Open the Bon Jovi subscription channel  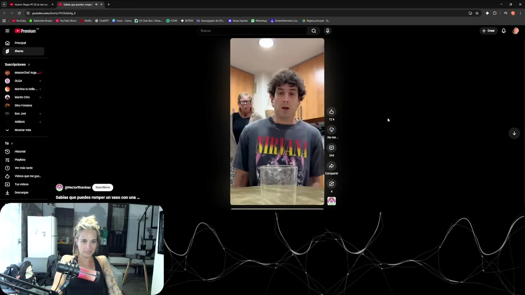pos(23,113)
